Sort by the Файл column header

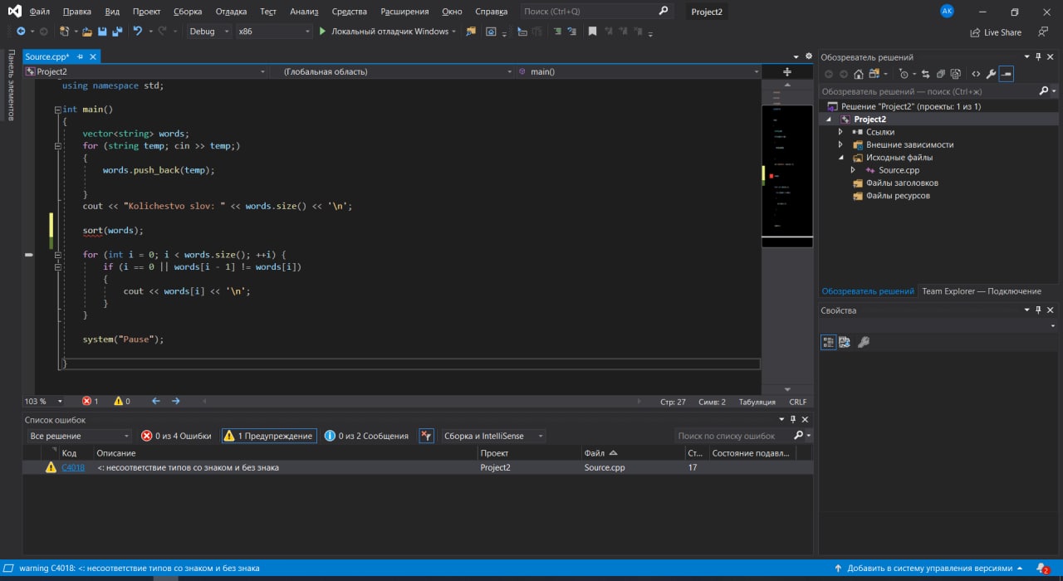pyautogui.click(x=634, y=453)
